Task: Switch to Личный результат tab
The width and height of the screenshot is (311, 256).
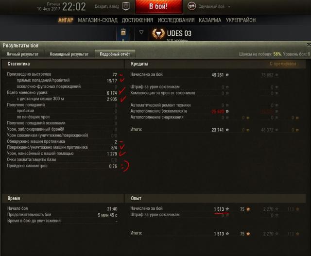Action: click(22, 54)
